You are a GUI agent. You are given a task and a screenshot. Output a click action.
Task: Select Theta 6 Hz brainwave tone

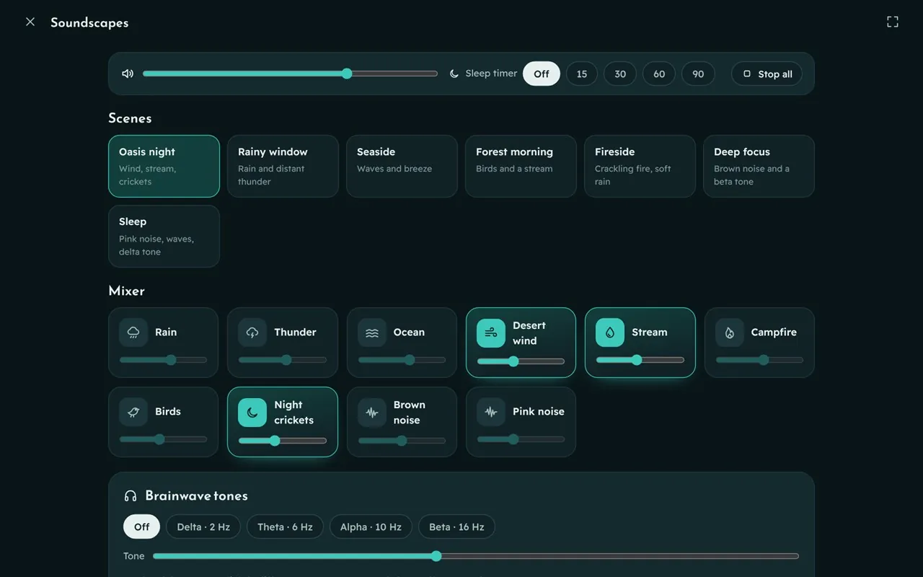[x=285, y=527]
